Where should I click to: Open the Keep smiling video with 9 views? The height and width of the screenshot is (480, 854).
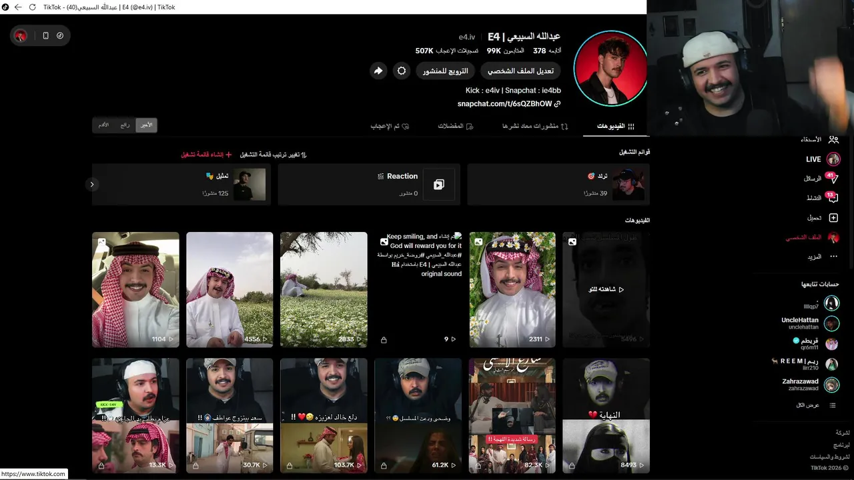pos(418,289)
